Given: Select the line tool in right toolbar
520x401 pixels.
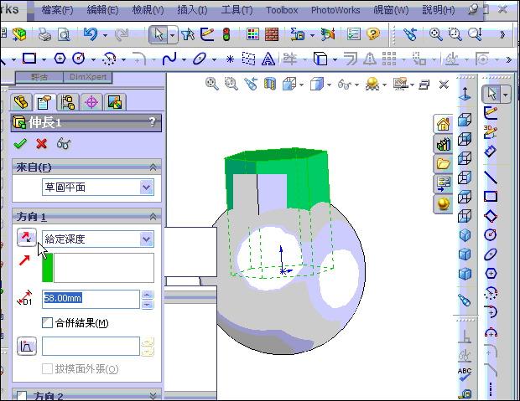Looking at the screenshot, I should pyautogui.click(x=491, y=177).
